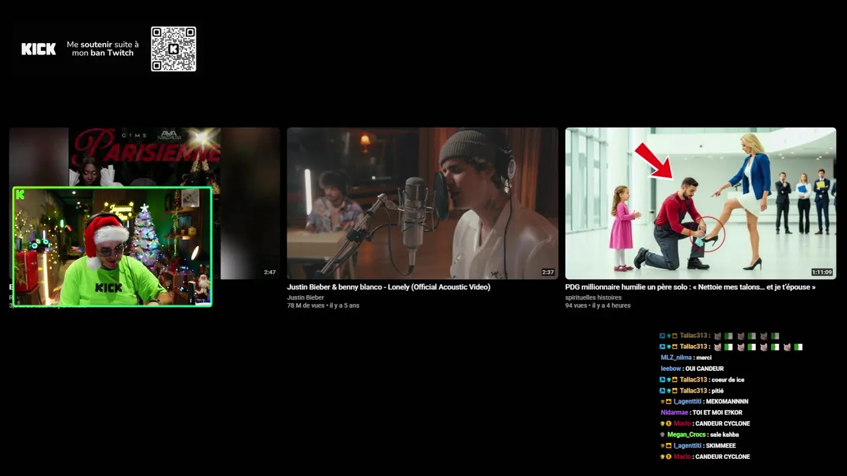Click the 'merci' chat message
This screenshot has height=476, width=847.
[703, 358]
